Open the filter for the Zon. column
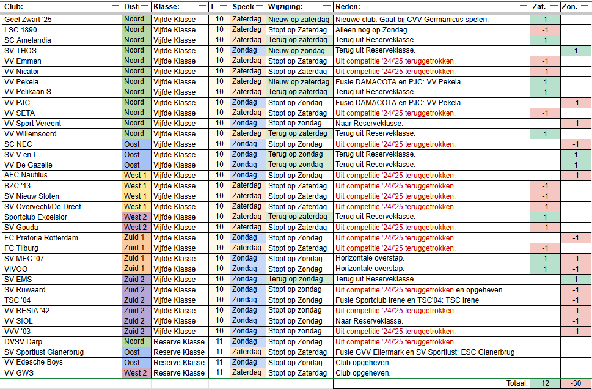592x389 pixels. tap(585, 7)
